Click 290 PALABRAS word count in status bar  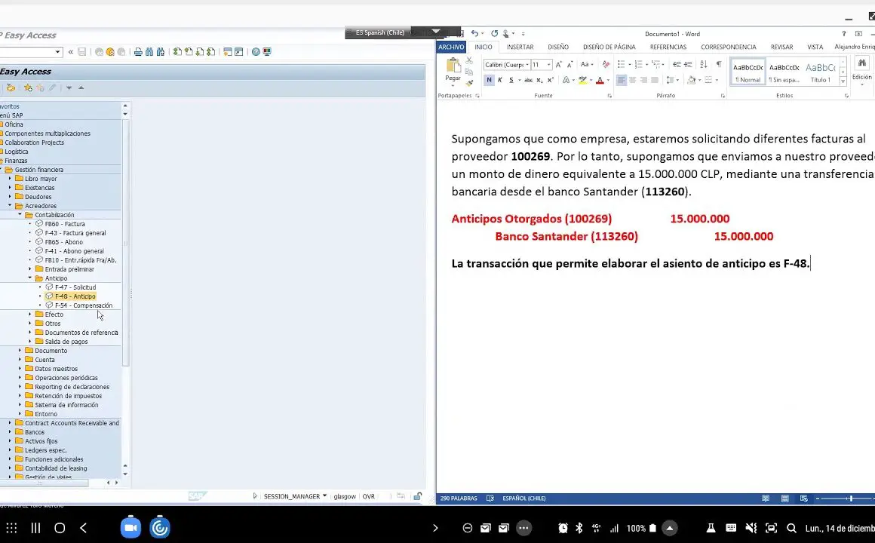click(458, 499)
